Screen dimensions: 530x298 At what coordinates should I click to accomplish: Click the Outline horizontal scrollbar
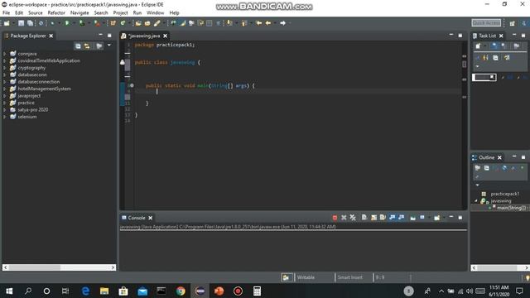(x=500, y=267)
